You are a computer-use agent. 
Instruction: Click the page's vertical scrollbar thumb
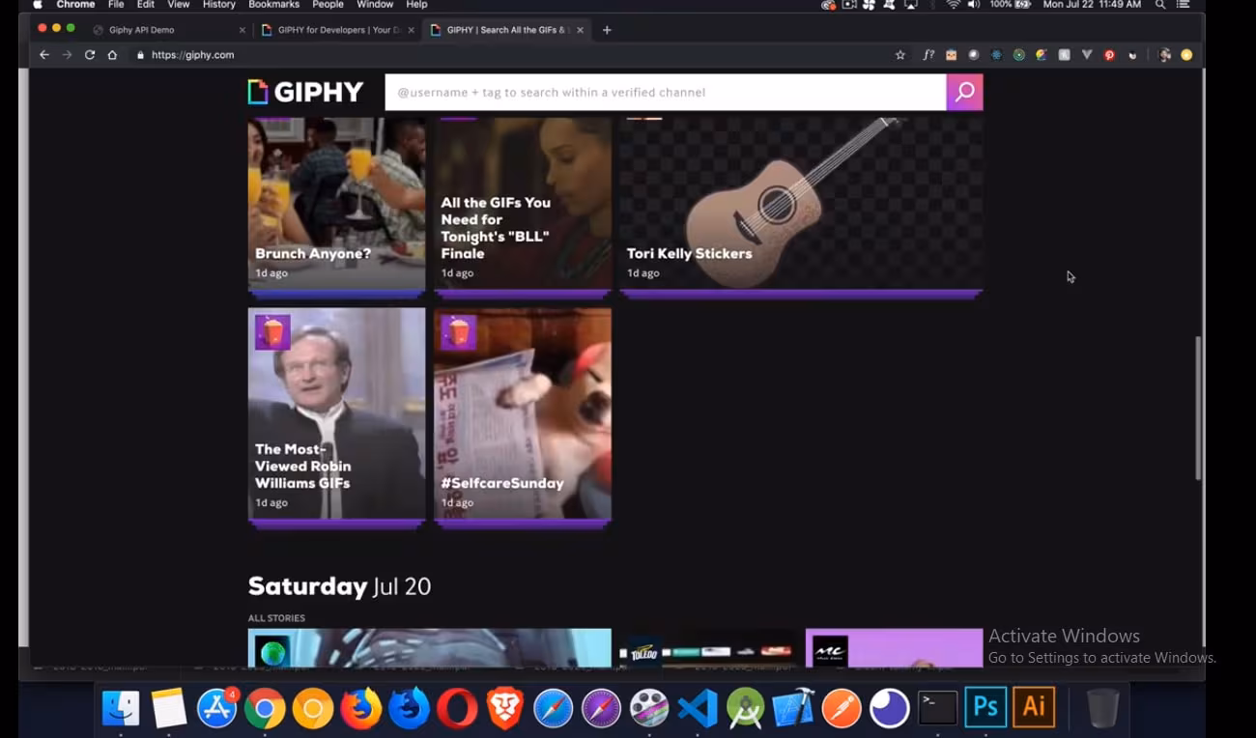click(x=1198, y=408)
